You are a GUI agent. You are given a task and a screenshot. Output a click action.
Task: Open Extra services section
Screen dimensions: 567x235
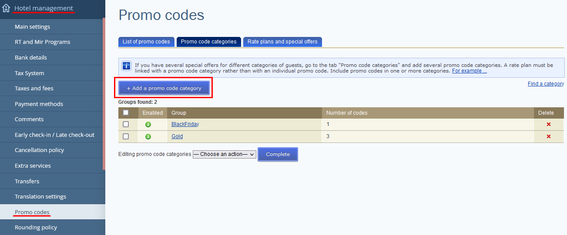tap(52, 165)
